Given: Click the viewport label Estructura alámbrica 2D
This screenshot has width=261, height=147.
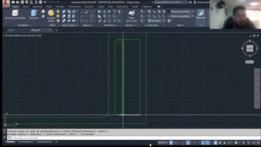Looking at the screenshot, I should click(29, 36).
